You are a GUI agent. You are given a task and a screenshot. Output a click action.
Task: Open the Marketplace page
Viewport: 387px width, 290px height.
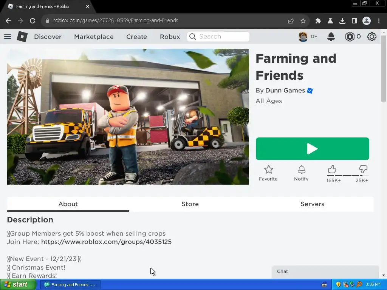tap(94, 37)
